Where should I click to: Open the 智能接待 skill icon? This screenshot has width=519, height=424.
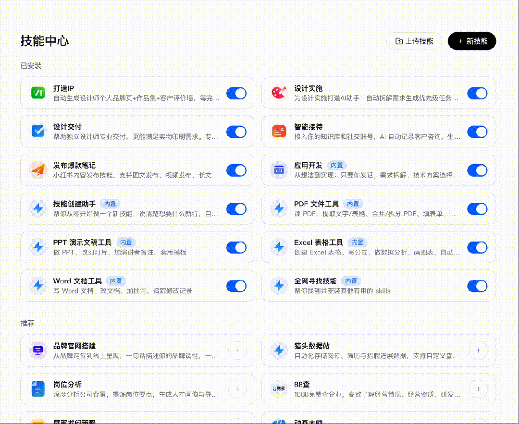tap(279, 132)
